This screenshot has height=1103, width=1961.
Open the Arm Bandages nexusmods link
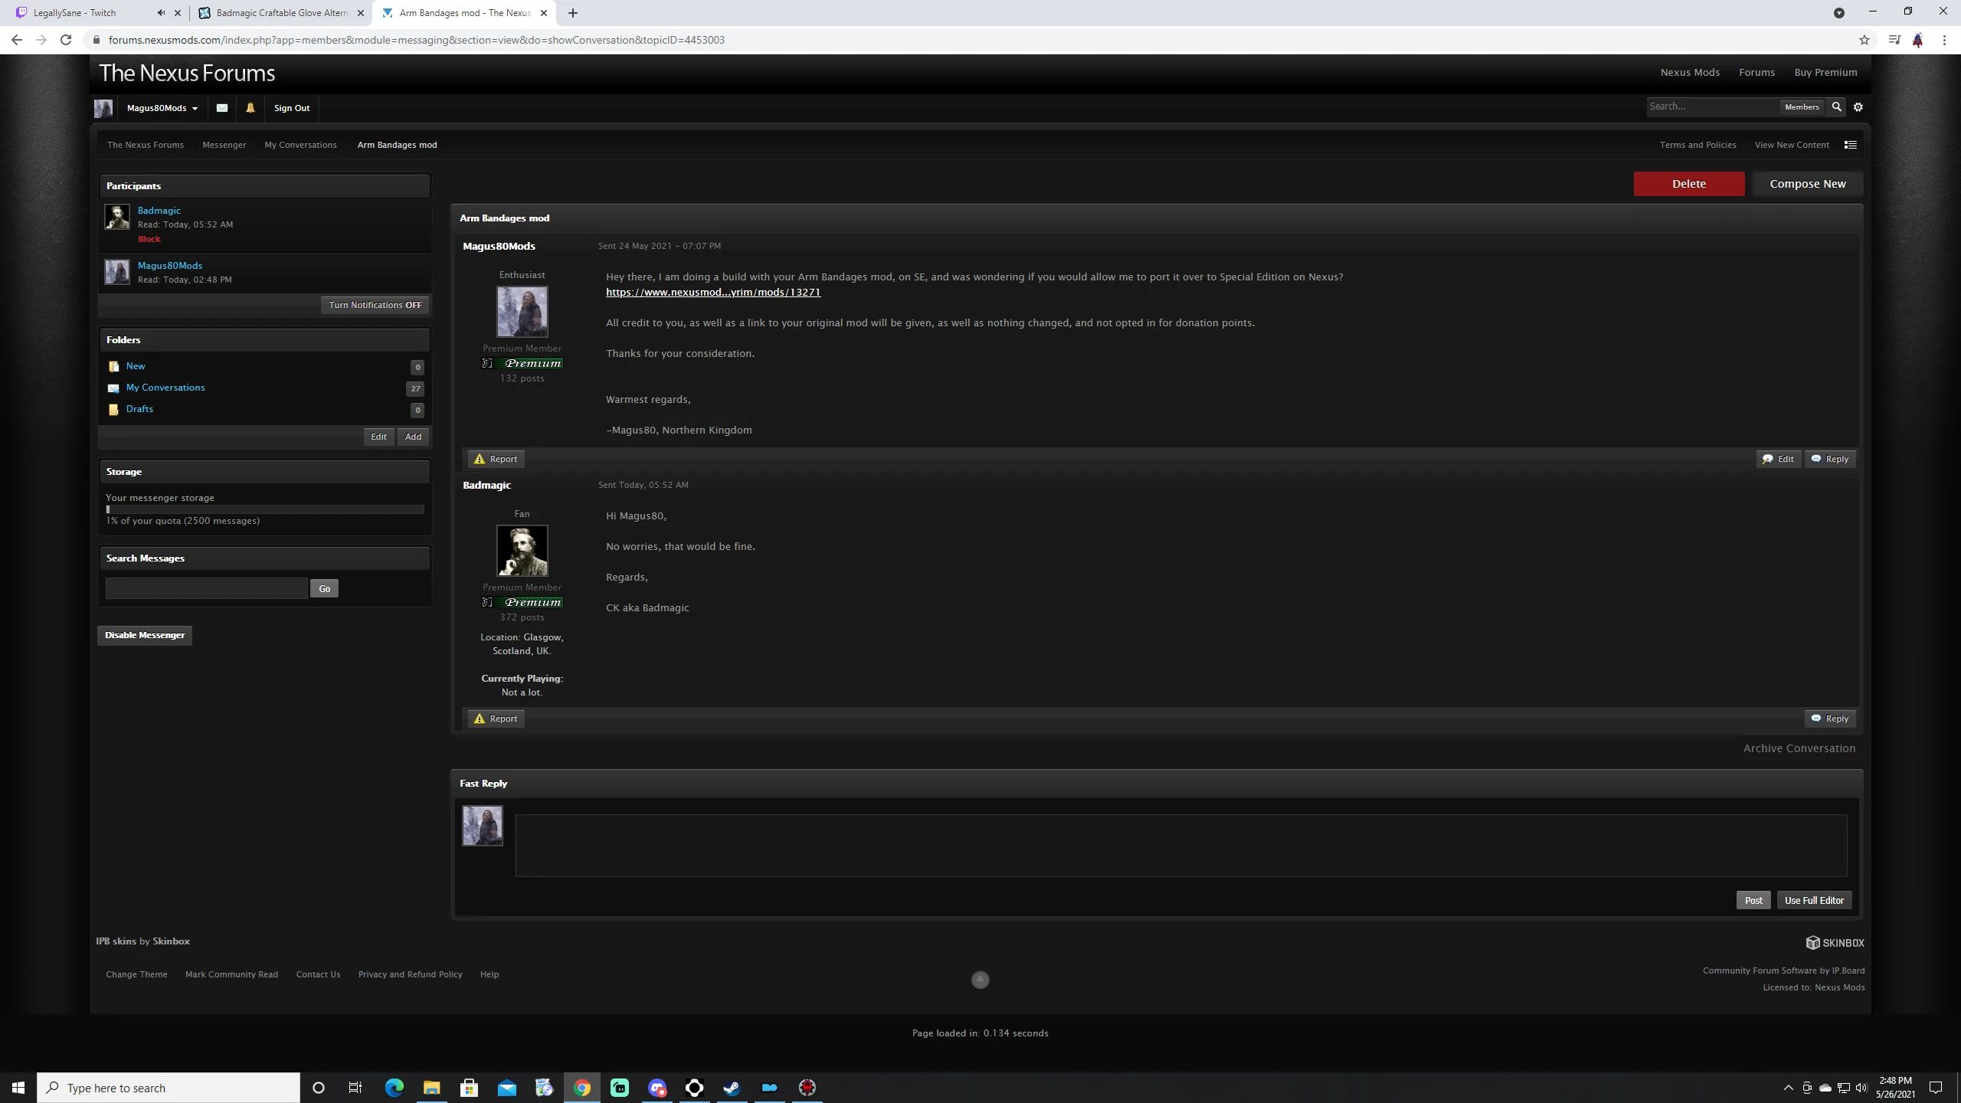[712, 292]
